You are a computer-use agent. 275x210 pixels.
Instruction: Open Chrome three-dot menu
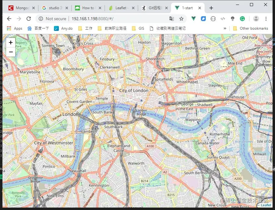266,19
